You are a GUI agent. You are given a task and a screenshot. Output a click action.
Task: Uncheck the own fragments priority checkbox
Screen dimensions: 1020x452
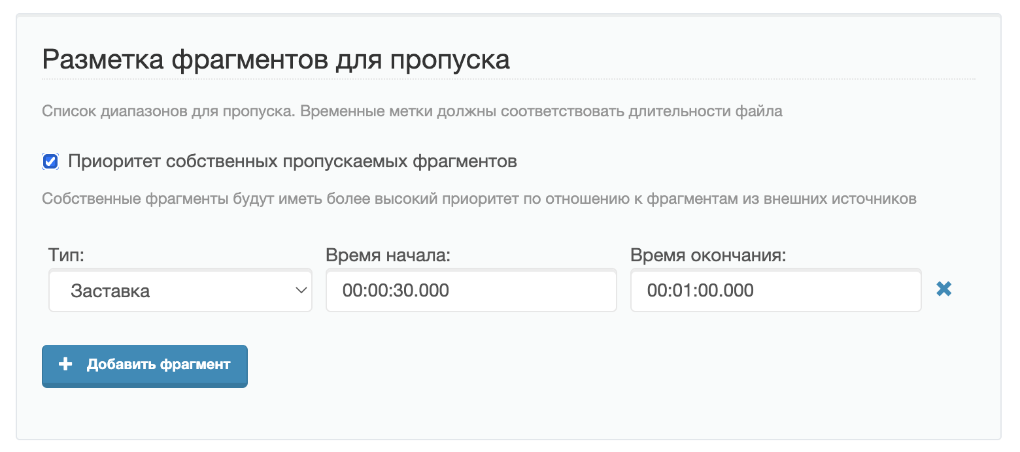pos(50,161)
